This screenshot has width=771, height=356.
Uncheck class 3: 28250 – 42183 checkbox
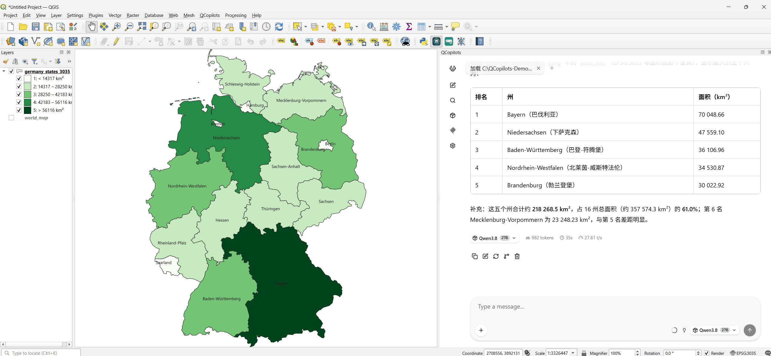point(19,94)
